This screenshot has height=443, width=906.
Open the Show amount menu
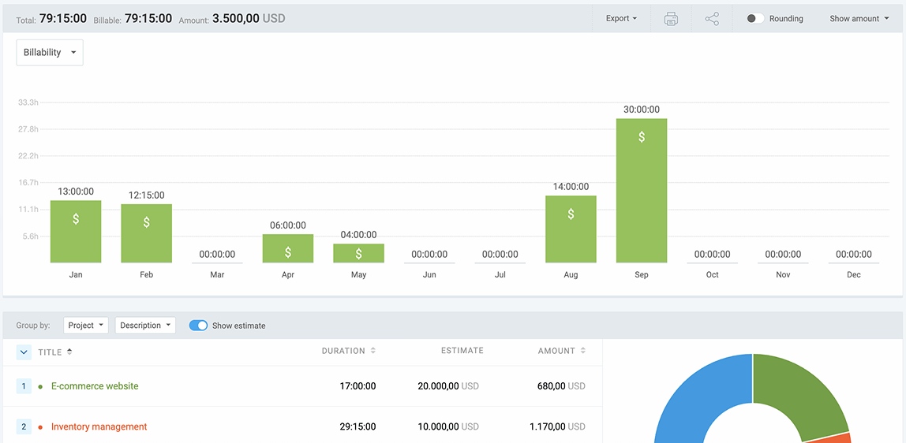pos(859,19)
